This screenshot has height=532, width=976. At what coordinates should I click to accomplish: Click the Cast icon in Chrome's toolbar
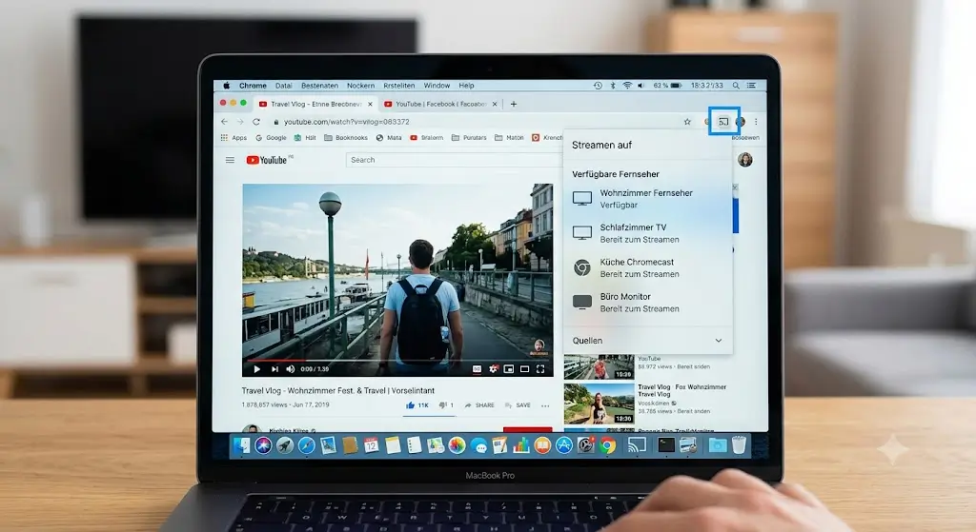(x=723, y=122)
